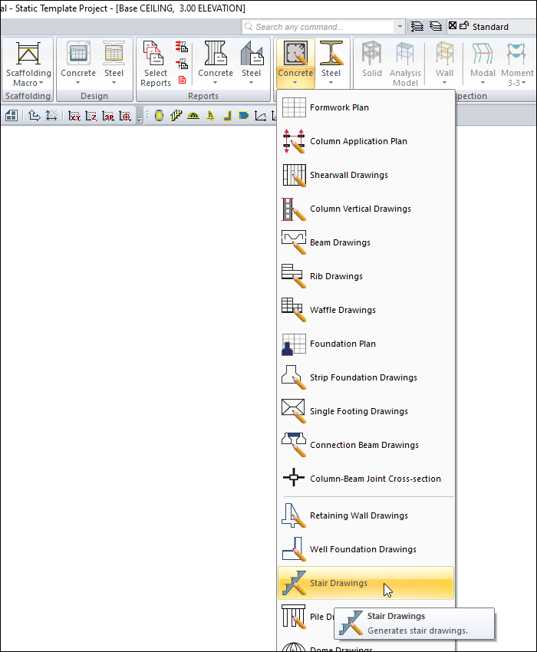This screenshot has height=652, width=537.
Task: Open Single Footing Drawings
Action: (x=366, y=411)
